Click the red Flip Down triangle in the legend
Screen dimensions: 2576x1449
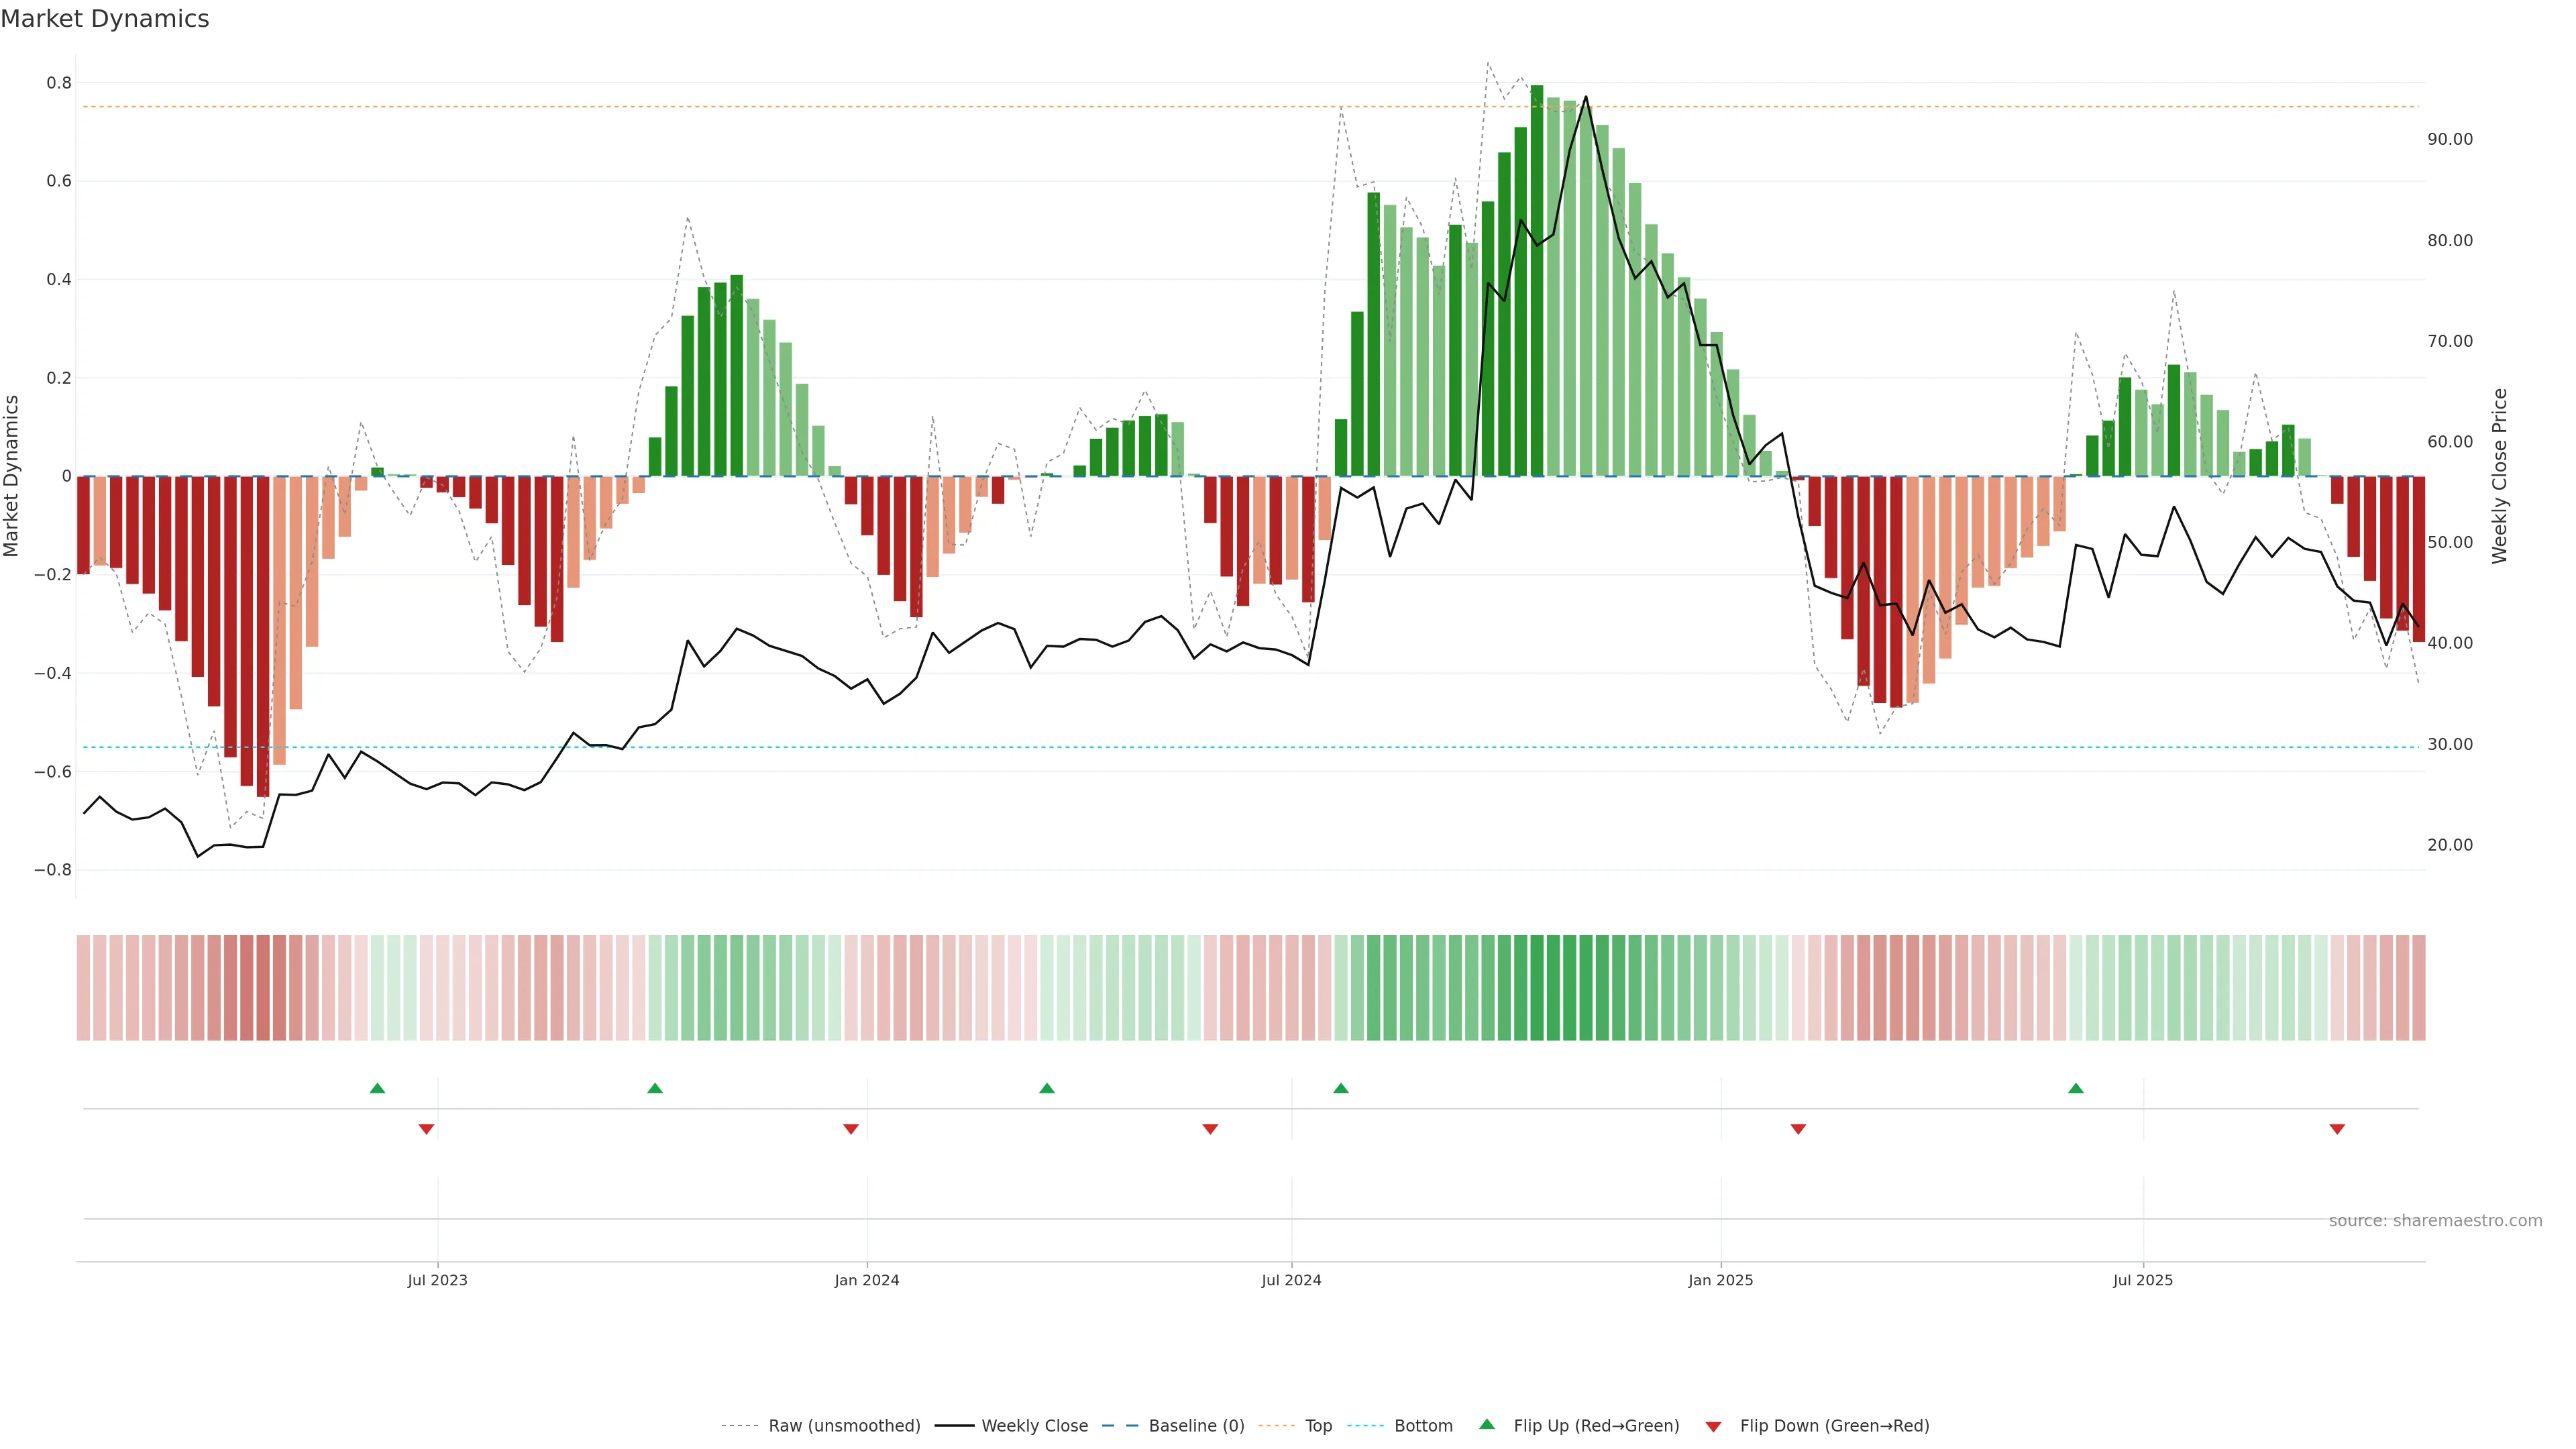pyautogui.click(x=1713, y=1426)
